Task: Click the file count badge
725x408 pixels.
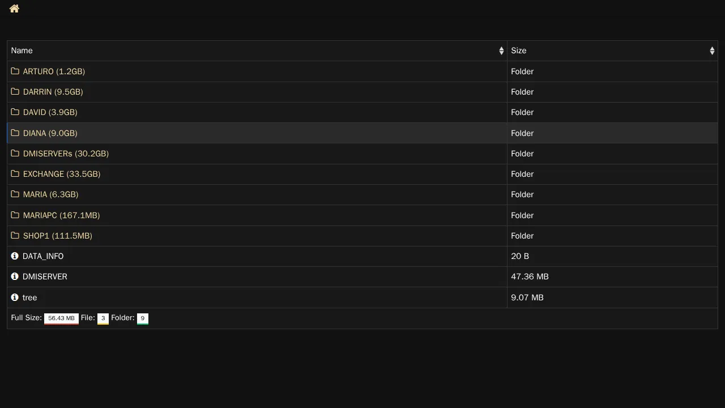Action: click(103, 318)
